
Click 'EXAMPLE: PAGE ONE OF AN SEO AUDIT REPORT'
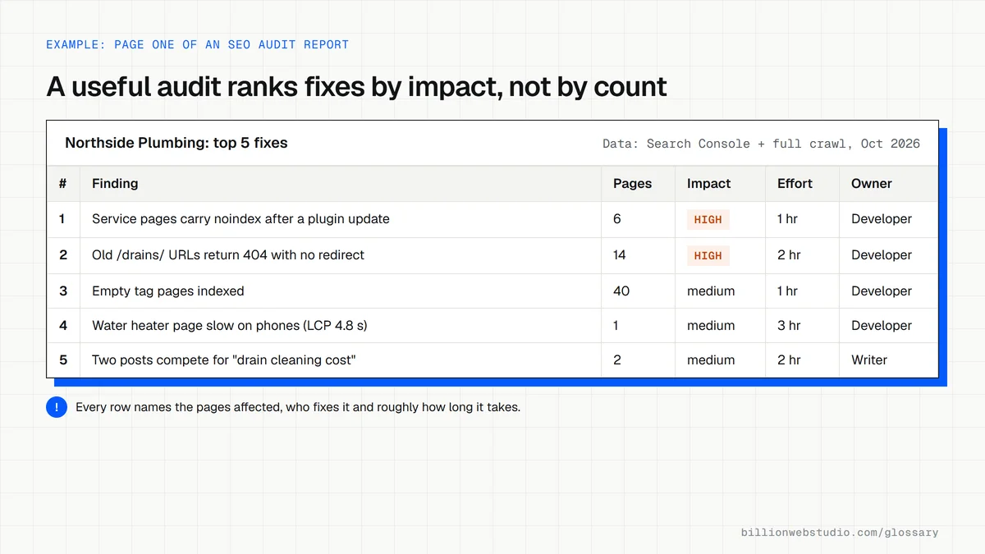point(197,44)
